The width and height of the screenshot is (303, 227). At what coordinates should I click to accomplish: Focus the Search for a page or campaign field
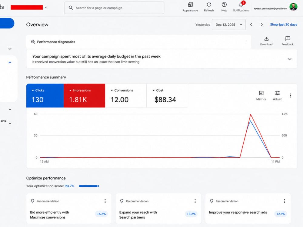pos(115,8)
